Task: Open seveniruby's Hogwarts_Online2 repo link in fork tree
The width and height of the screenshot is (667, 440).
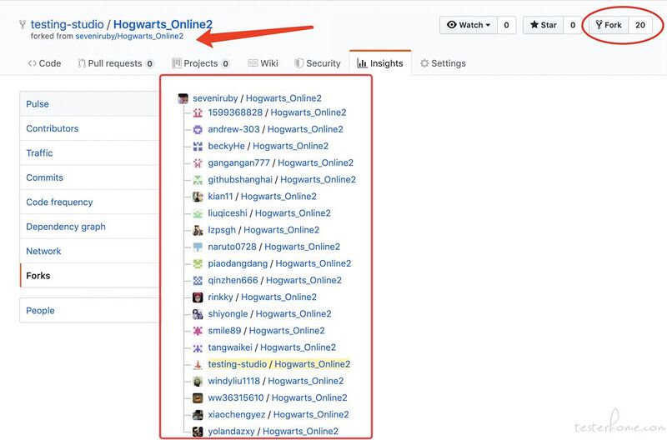Action: pos(283,98)
